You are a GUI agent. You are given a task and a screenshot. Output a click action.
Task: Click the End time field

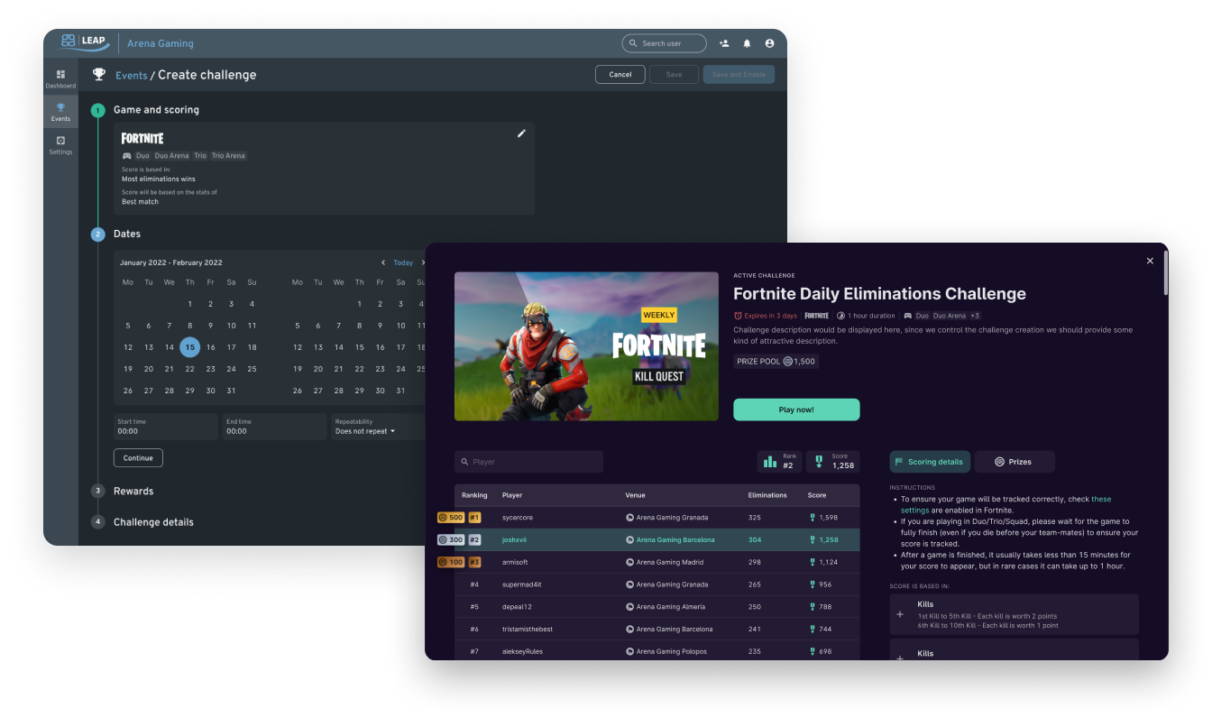[275, 427]
